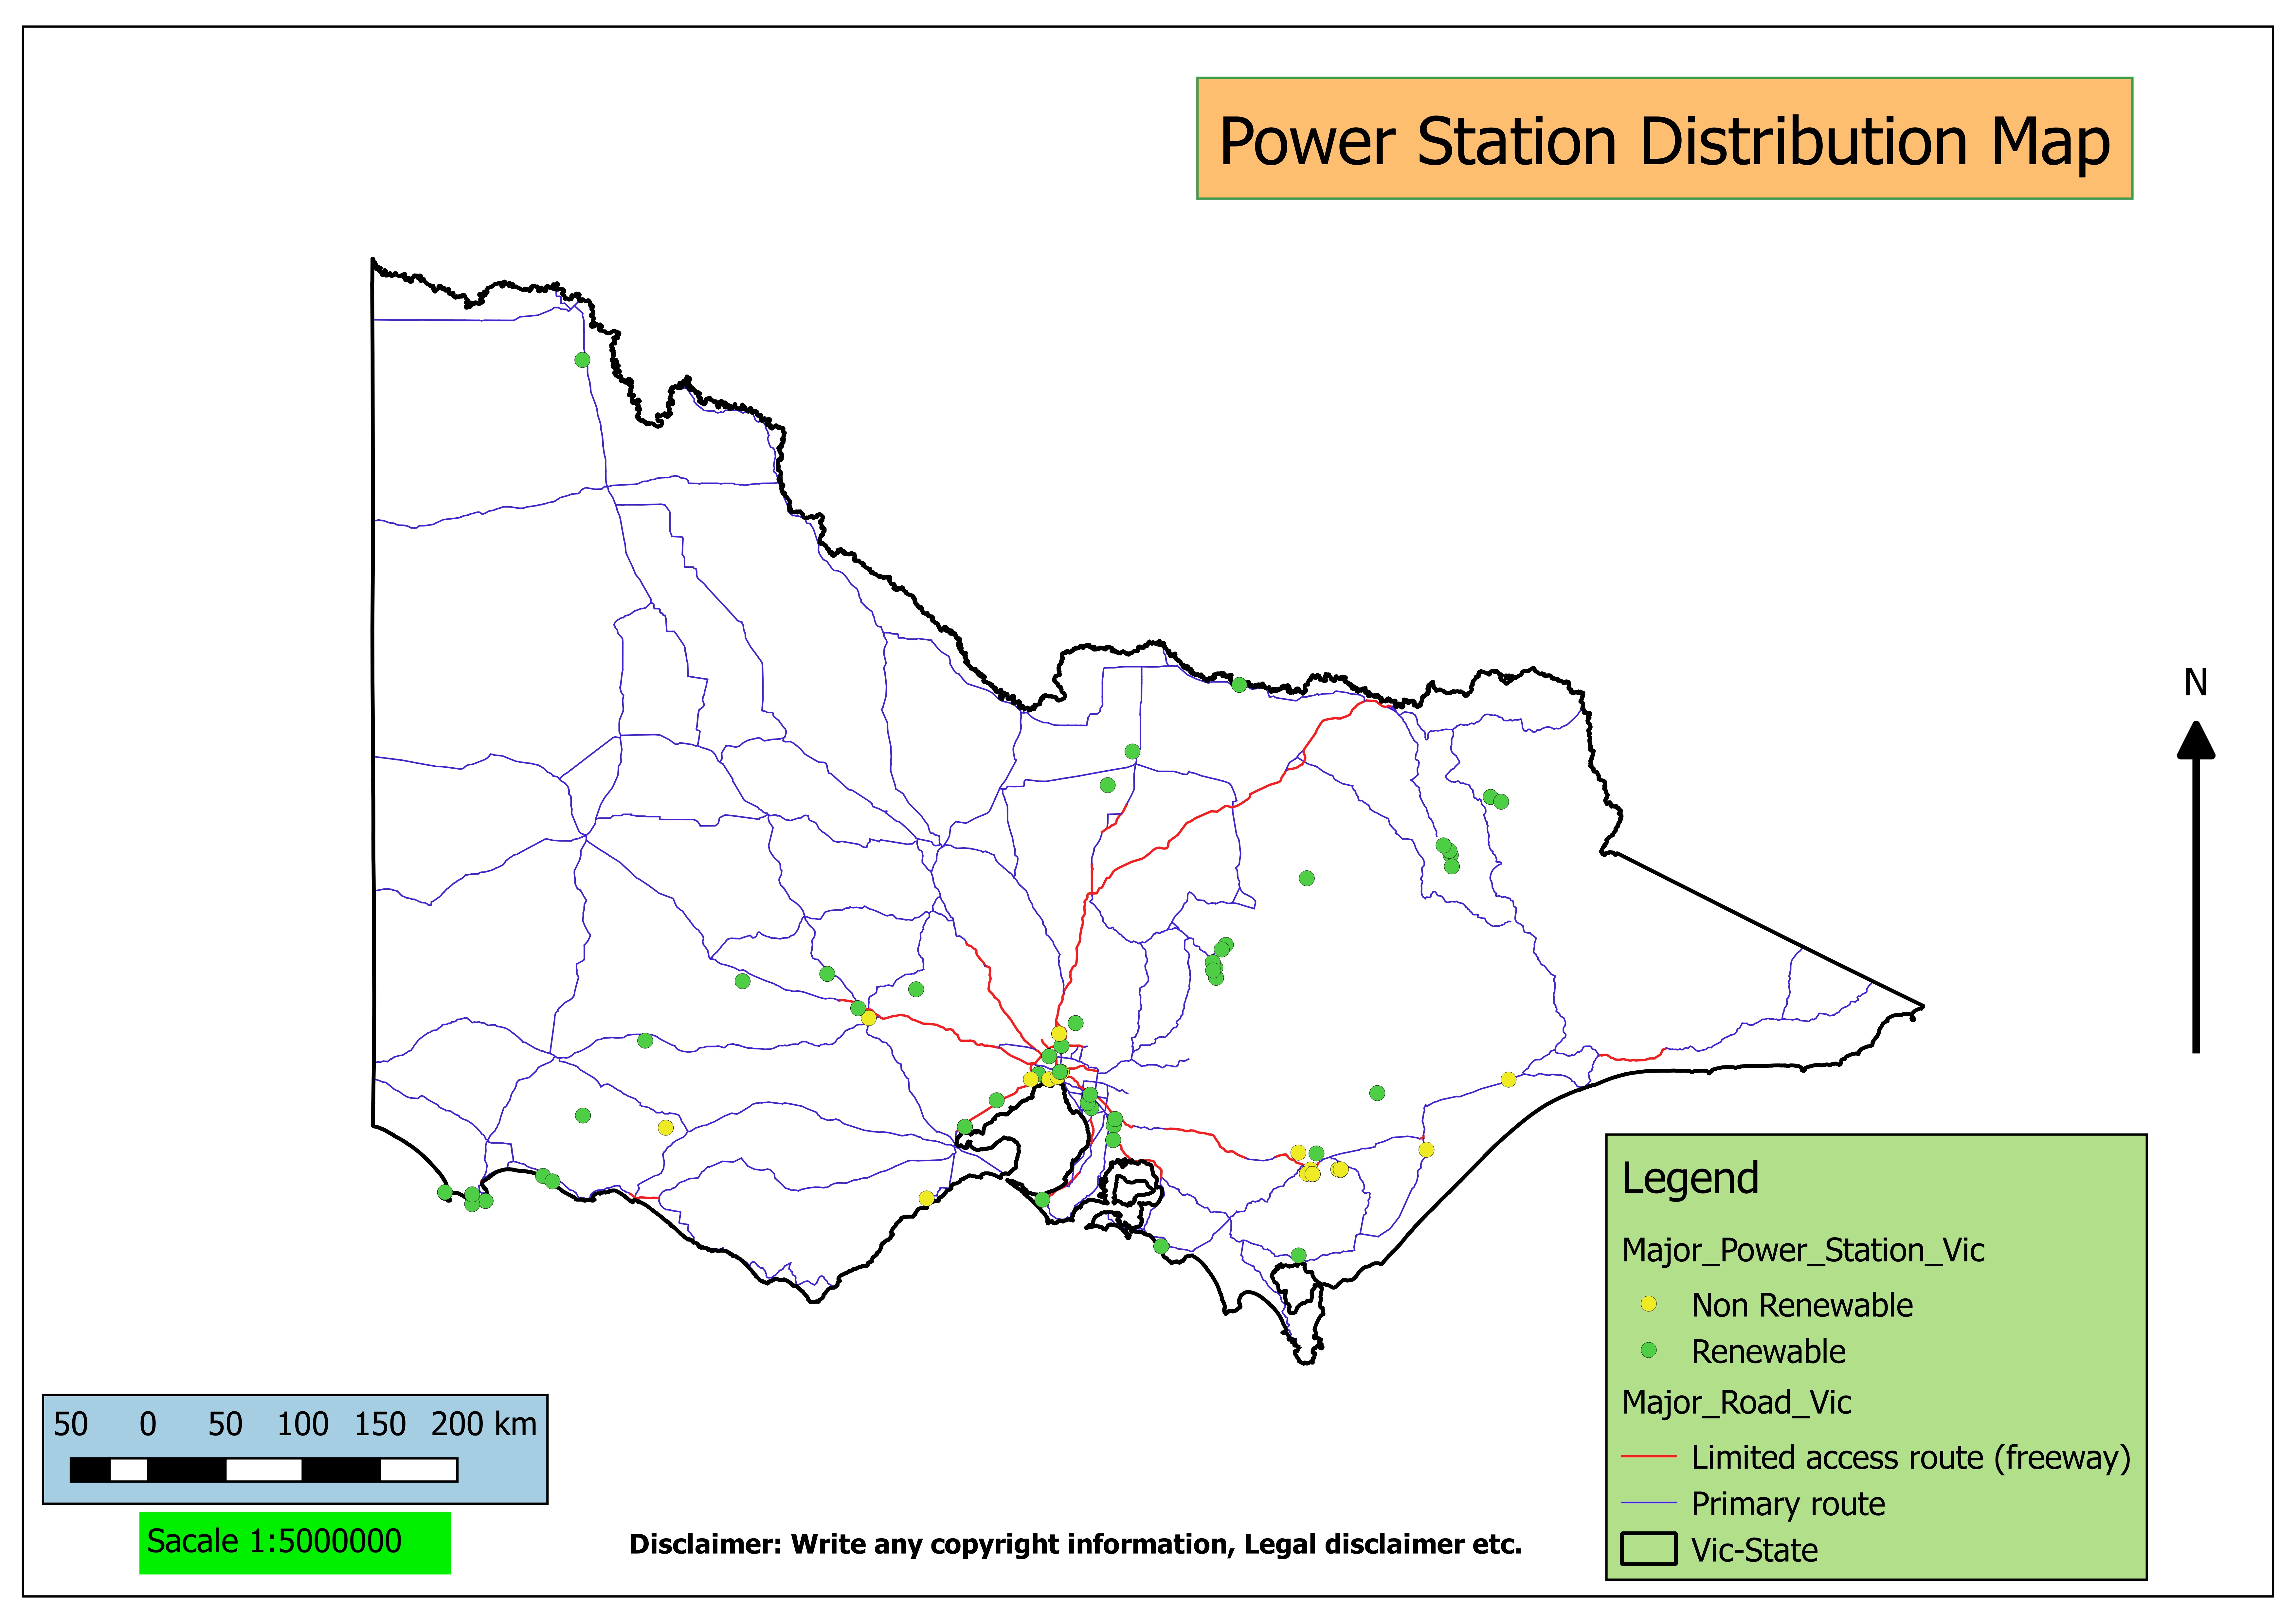The image size is (2296, 1623).
Task: Click the scale bar graphic
Action: [x=264, y=1470]
